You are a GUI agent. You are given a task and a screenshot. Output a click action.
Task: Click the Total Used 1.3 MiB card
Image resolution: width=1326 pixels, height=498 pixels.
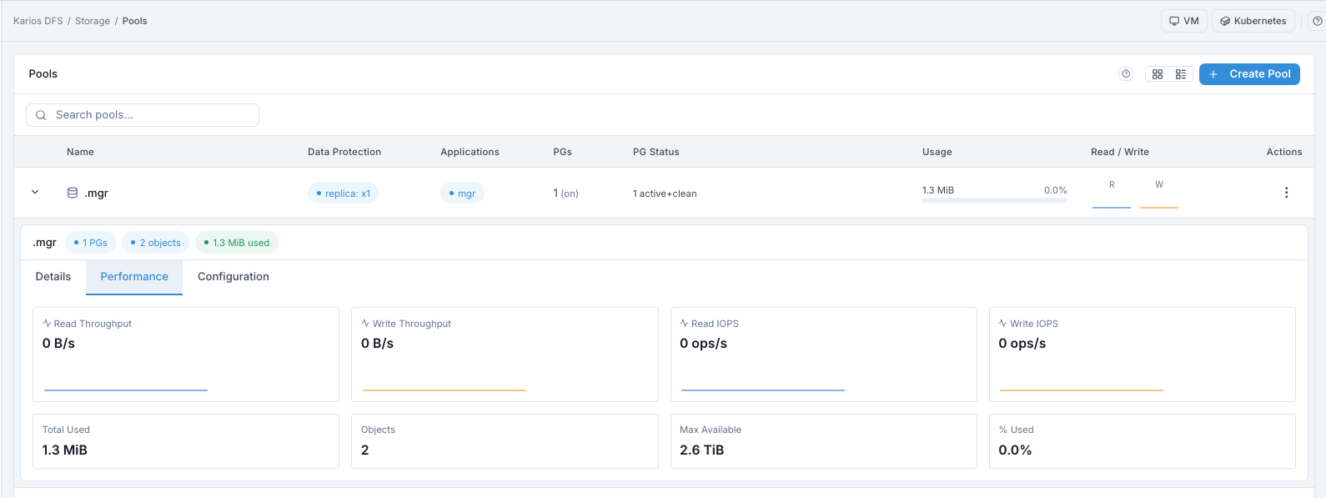186,441
